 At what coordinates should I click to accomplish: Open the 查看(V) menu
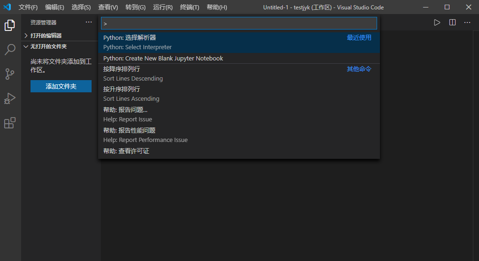[108, 7]
